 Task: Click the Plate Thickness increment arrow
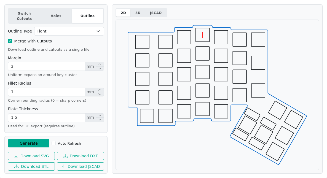tap(100, 116)
